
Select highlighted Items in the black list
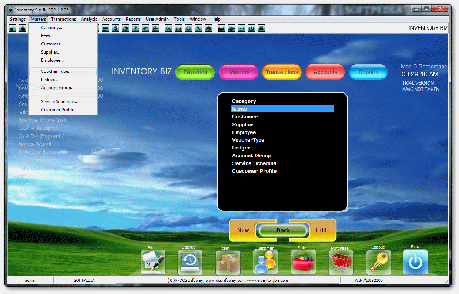coord(283,109)
